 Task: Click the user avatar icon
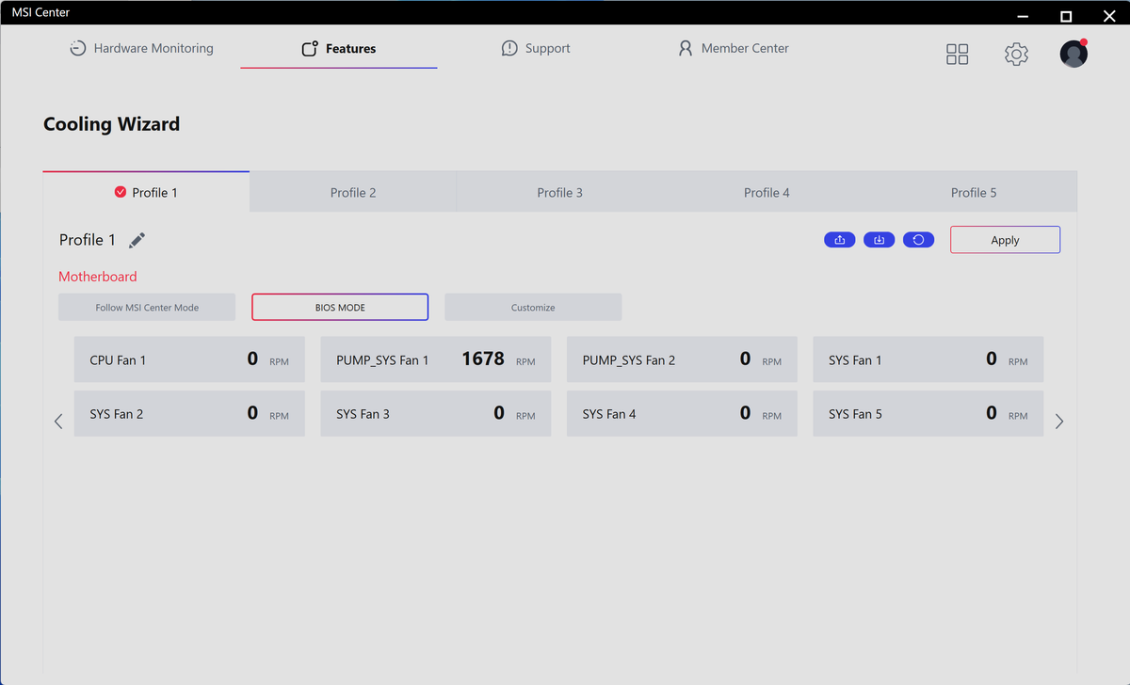tap(1073, 54)
